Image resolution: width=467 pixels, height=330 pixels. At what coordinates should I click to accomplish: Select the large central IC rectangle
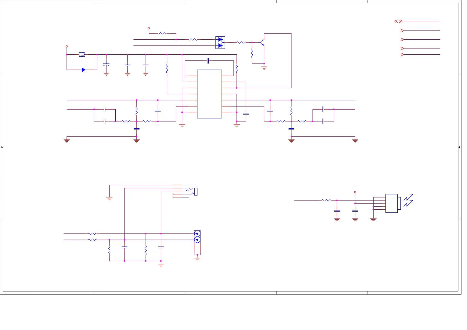[x=209, y=94]
